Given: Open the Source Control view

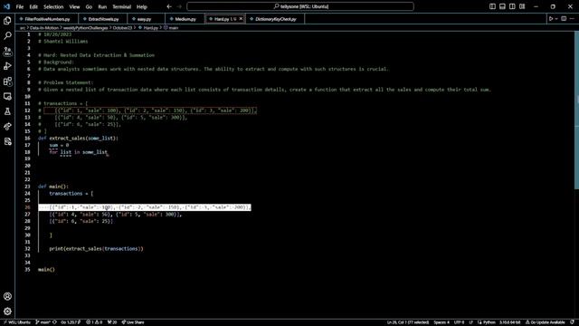Looking at the screenshot, I should (7, 51).
